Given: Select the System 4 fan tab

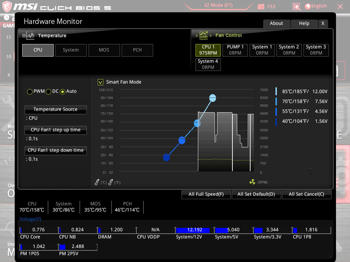Looking at the screenshot, I should pyautogui.click(x=208, y=64).
